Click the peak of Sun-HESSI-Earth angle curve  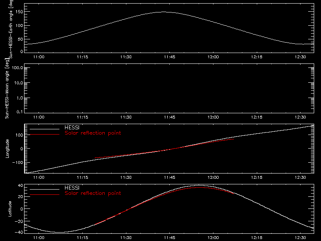164,12
